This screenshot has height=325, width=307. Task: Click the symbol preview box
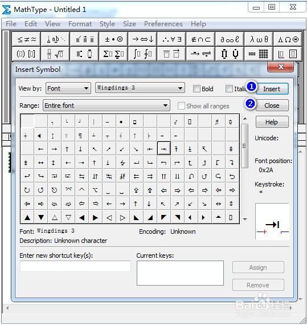(272, 221)
